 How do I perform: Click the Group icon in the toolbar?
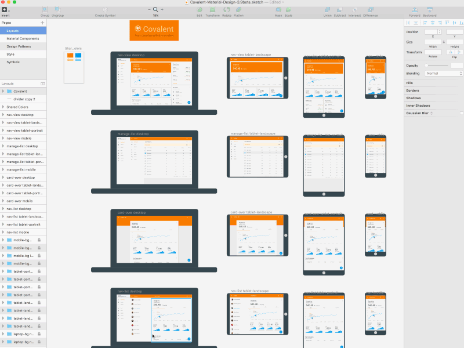point(43,9)
